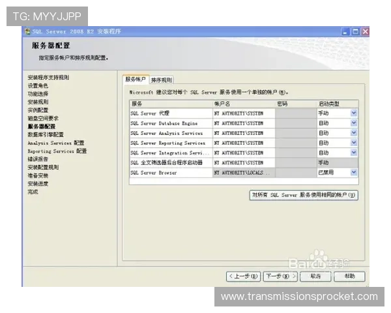391x313 pixels.
Task: Click 手动 startup type of 全文筛选器 row
Action: point(338,163)
